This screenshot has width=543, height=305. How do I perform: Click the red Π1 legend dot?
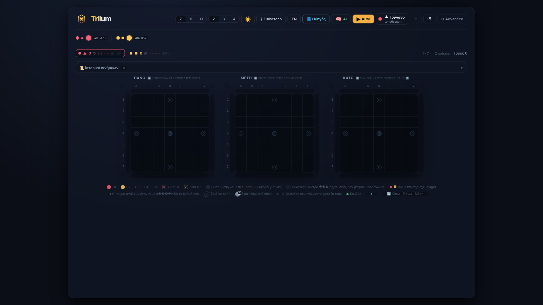coord(109,187)
